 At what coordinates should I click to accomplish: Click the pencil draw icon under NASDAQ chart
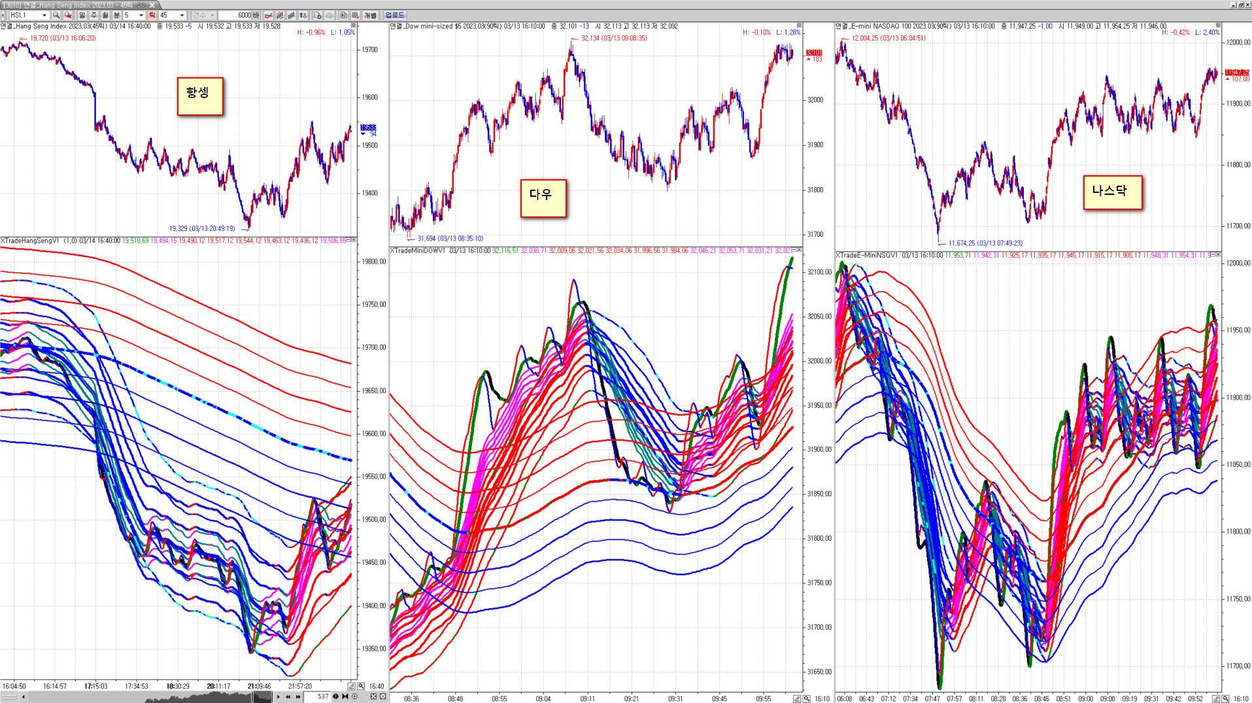[1215, 699]
